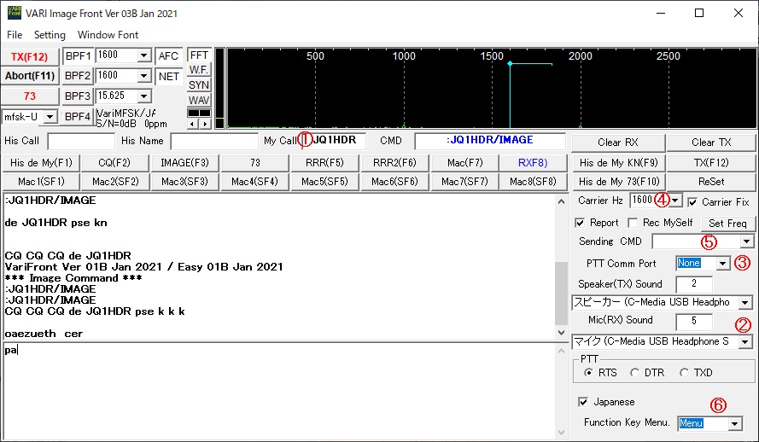Enable the Rec MySelf checkbox
This screenshot has height=442, width=759.
coord(633,223)
